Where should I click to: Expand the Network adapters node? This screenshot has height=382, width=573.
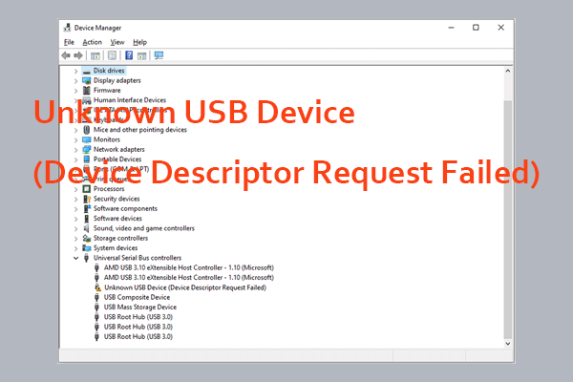point(75,149)
